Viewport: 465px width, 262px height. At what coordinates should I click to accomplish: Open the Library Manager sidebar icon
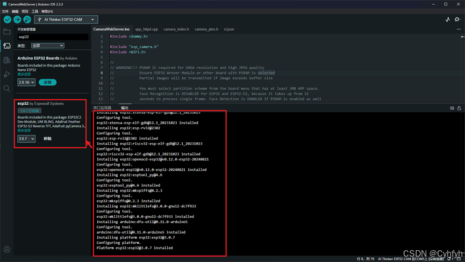point(7,60)
